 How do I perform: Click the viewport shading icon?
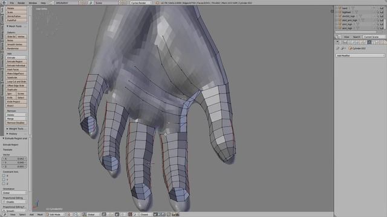coord(70,215)
